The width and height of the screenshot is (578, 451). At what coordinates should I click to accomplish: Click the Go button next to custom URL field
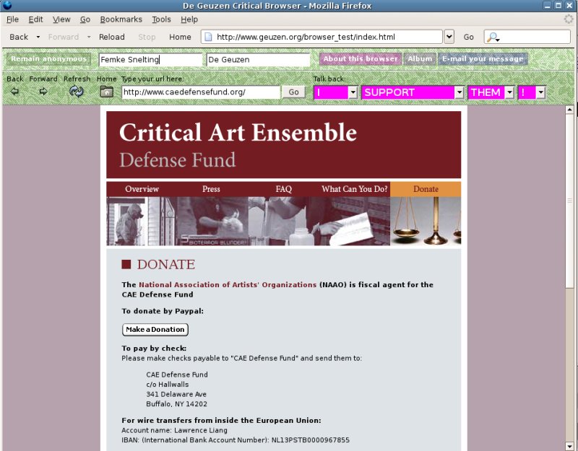293,92
